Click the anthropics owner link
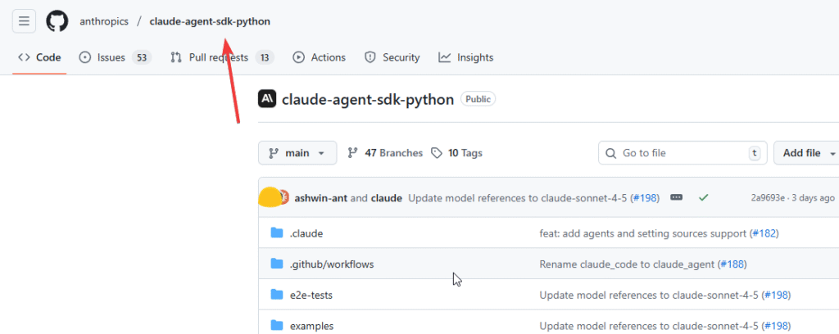Viewport: 839px width, 334px height. 104,21
